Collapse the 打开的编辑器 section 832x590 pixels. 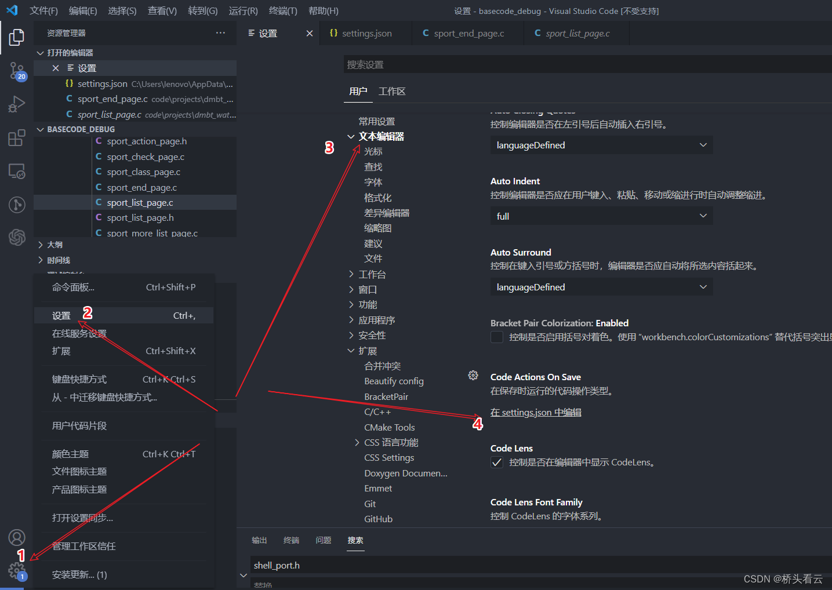(41, 53)
